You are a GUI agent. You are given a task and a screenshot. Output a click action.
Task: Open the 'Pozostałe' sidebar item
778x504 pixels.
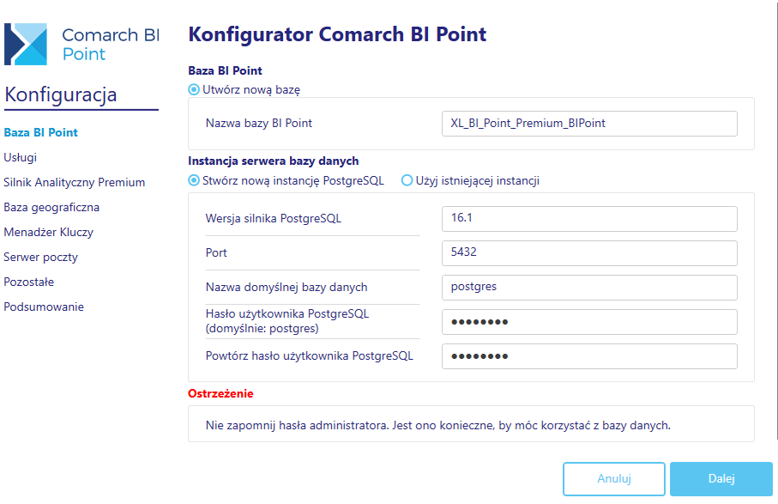(29, 282)
